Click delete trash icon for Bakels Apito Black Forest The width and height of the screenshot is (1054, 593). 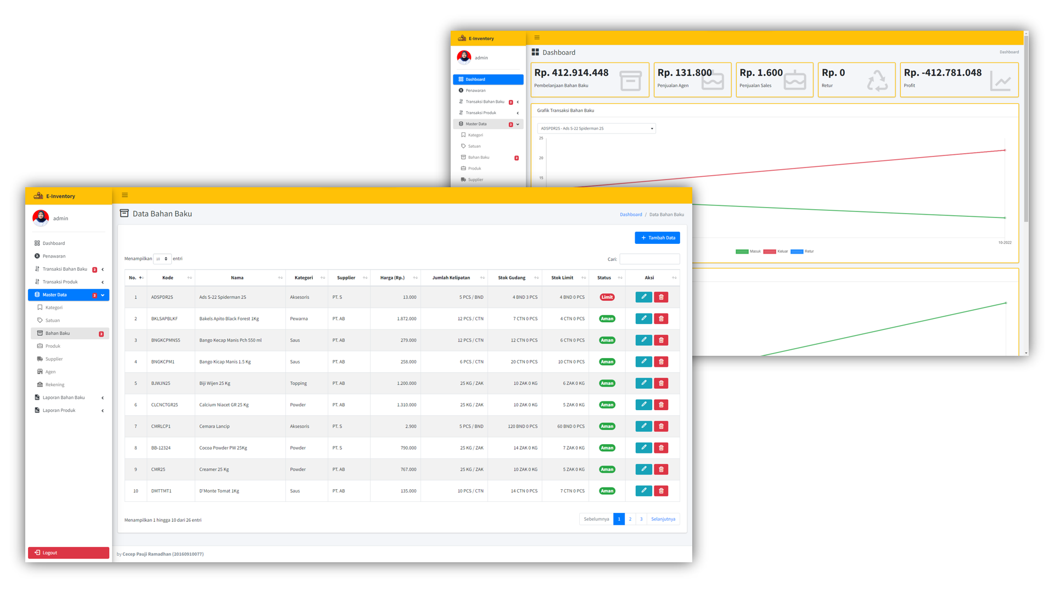[x=661, y=318]
